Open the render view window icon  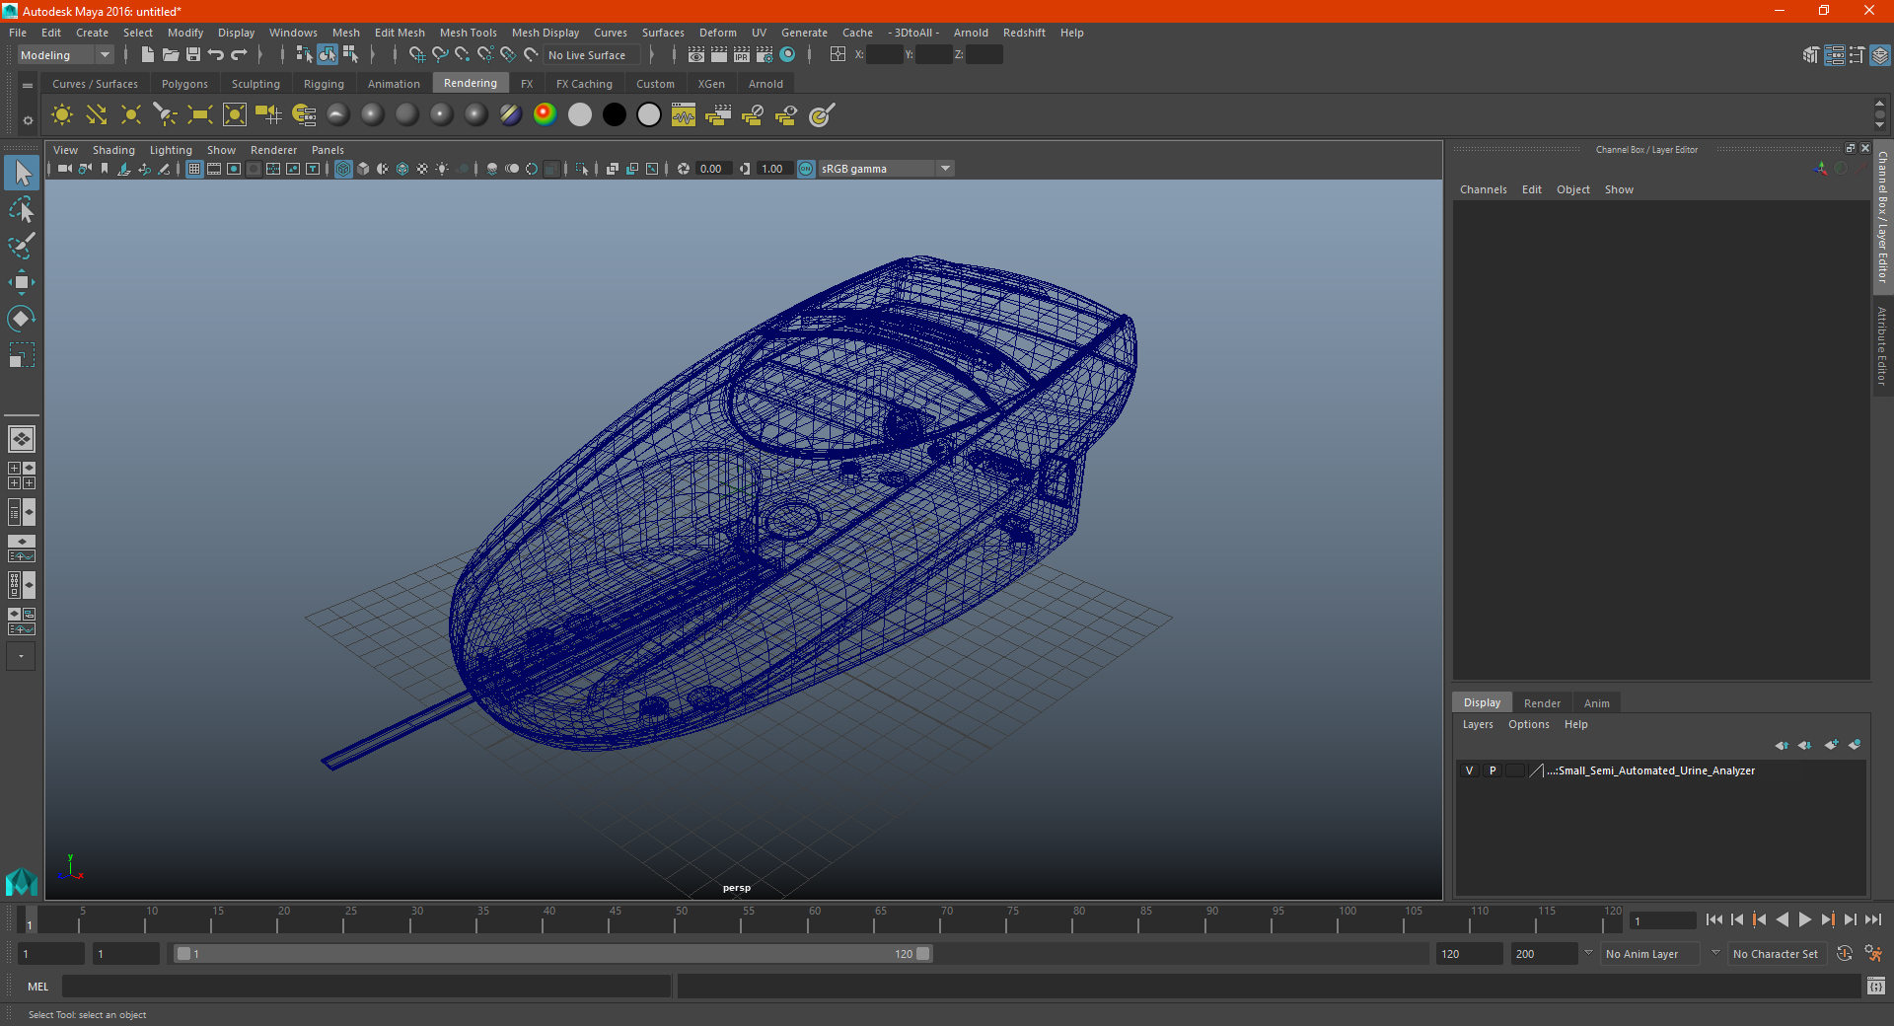[x=696, y=55]
